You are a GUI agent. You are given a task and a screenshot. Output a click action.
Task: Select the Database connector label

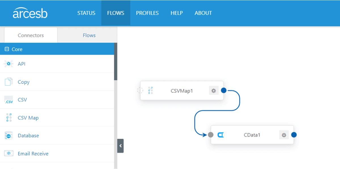(x=28, y=136)
